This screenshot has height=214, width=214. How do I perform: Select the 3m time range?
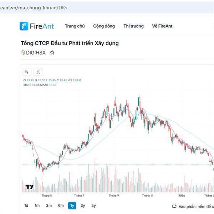pyautogui.click(x=49, y=205)
